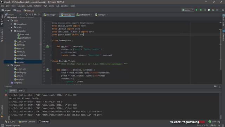The height and width of the screenshot is (127, 225).
Task: Toggle the Data View side tab
Action: coord(224,20)
